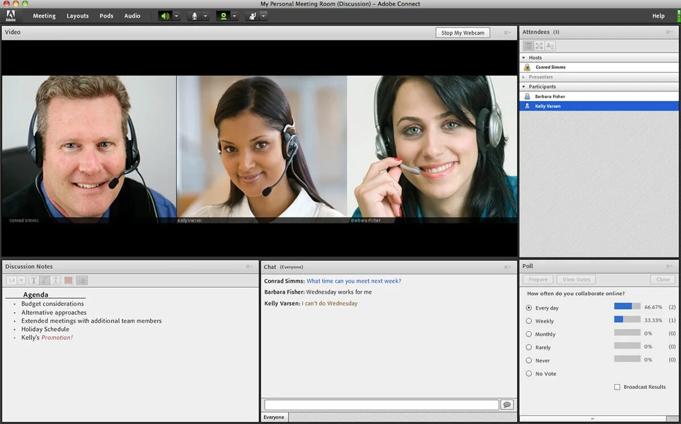Click the Stop My Webcam button

[462, 32]
